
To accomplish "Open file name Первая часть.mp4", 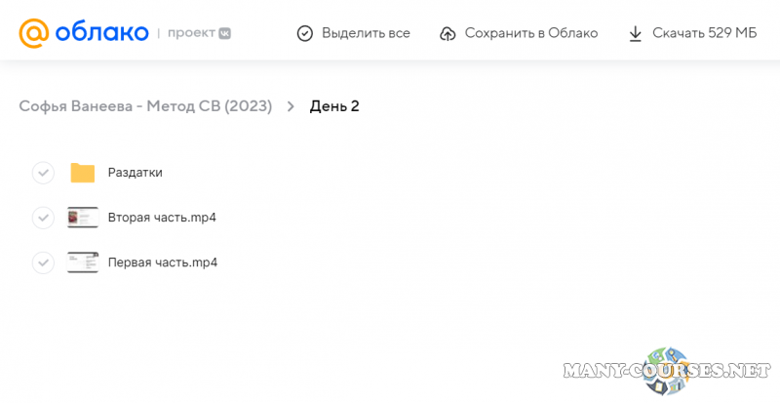I will 162,262.
